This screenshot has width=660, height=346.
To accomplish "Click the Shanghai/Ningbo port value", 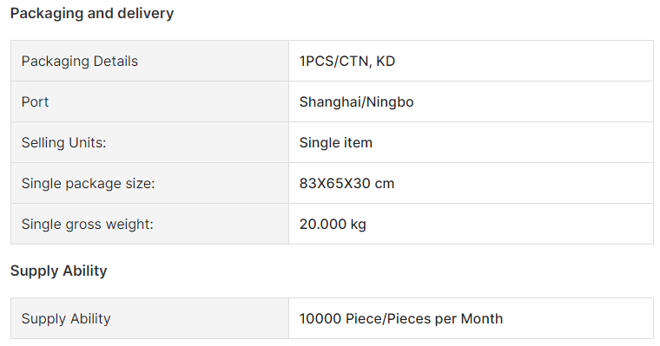I will click(x=357, y=101).
